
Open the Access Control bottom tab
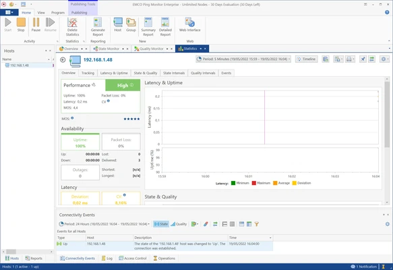click(x=133, y=259)
